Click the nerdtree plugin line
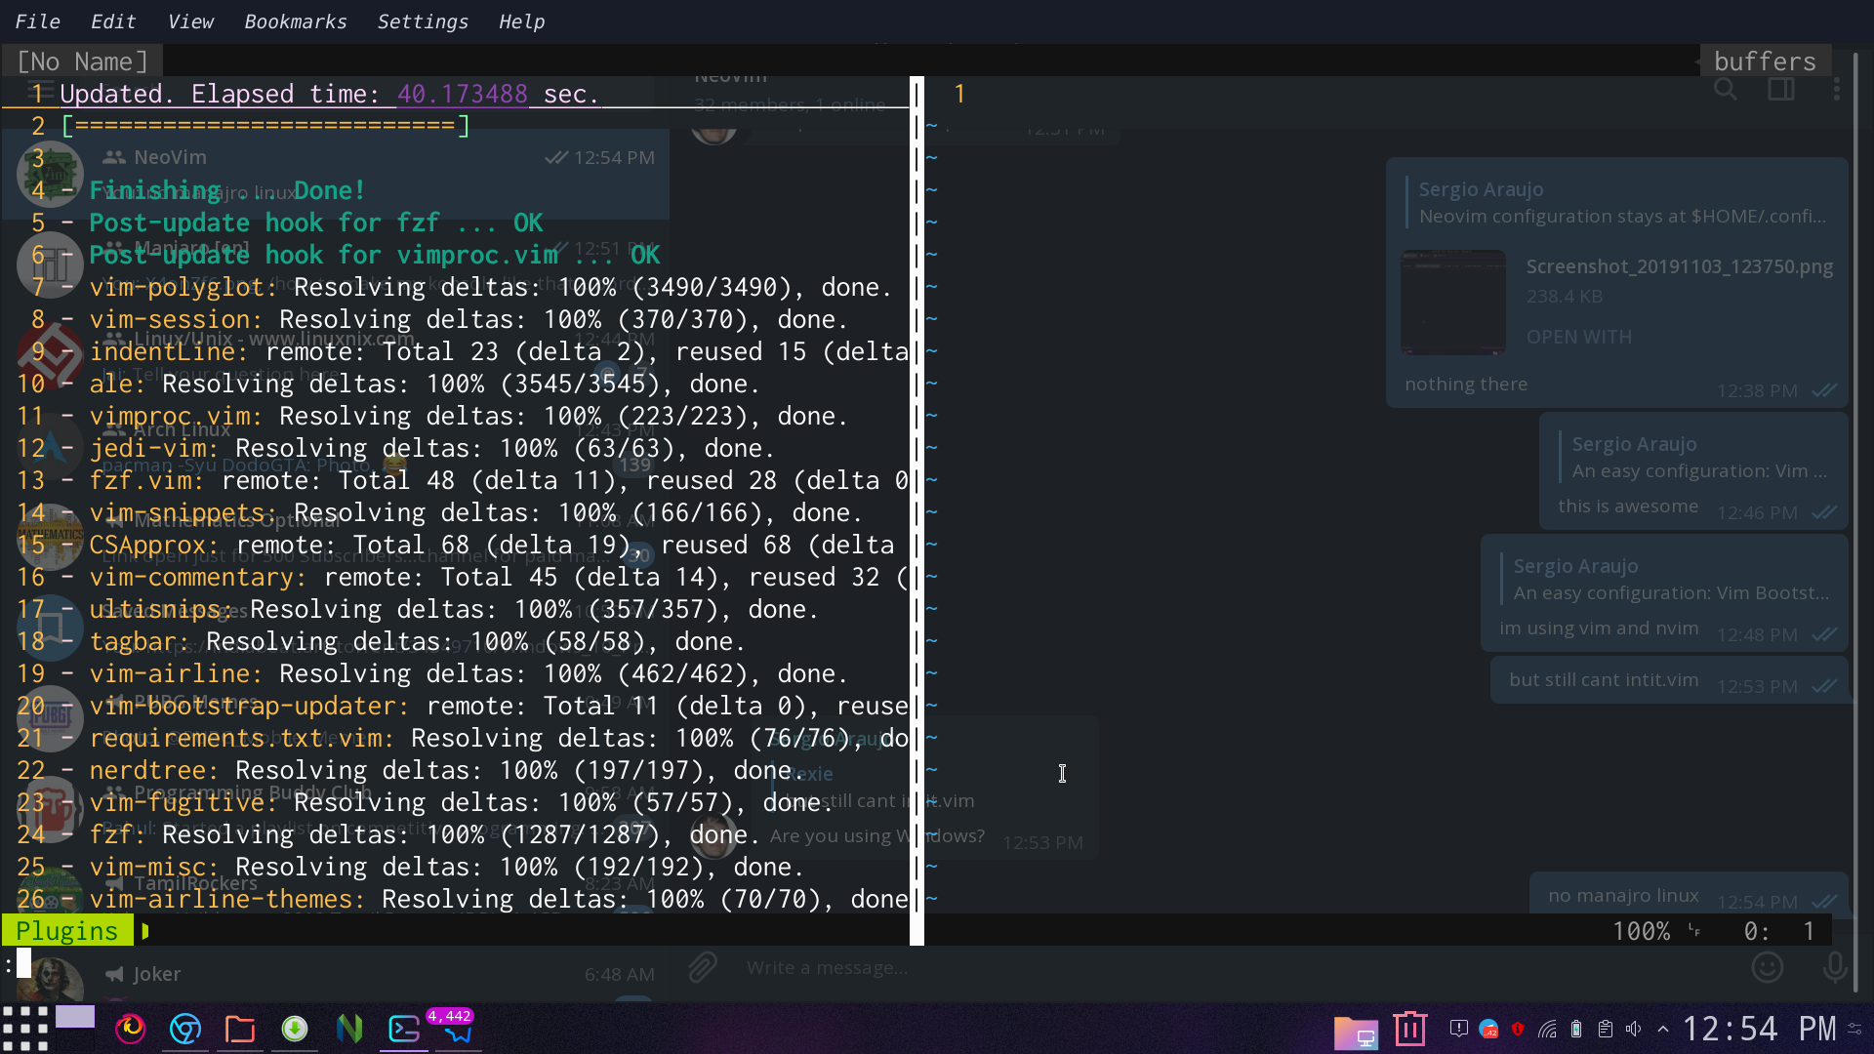 coord(431,770)
